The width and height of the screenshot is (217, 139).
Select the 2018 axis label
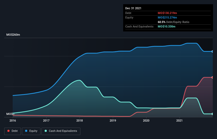coord(80,121)
